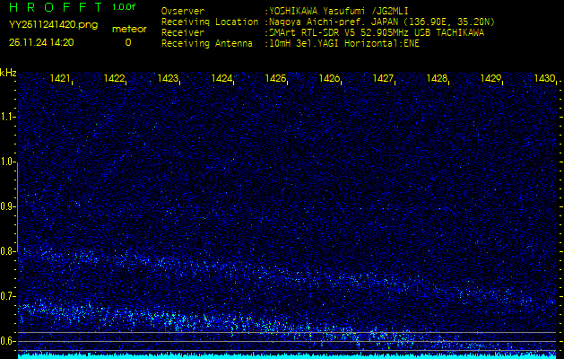Click the 1423 time marker

coord(168,79)
